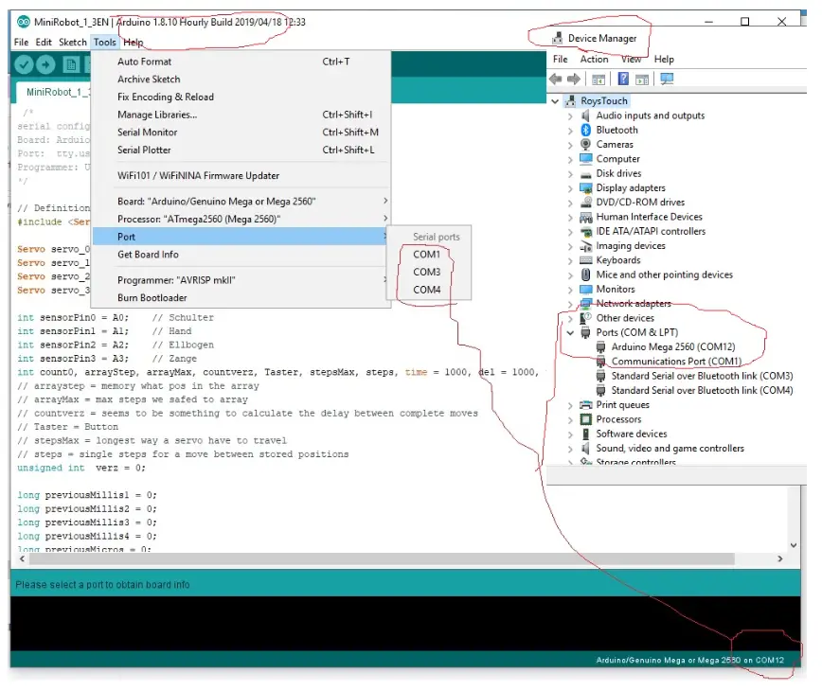Image resolution: width=822 pixels, height=691 pixels.
Task: Click the Audio inputs and outputs speaker icon
Action: click(586, 115)
